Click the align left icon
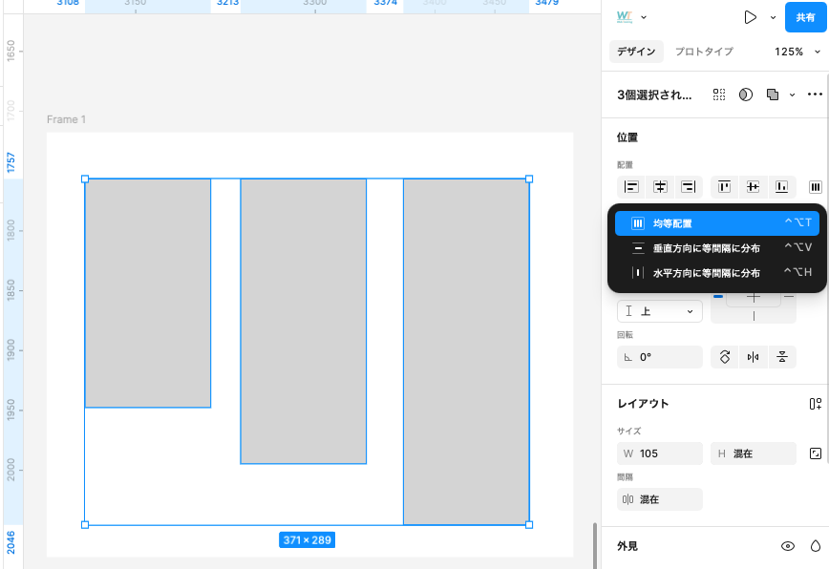 click(631, 187)
